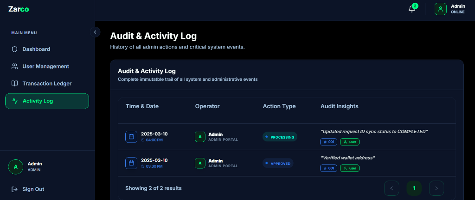The width and height of the screenshot is (475, 200).
Task: Click the Transaction Ledger book icon
Action: coord(14,84)
